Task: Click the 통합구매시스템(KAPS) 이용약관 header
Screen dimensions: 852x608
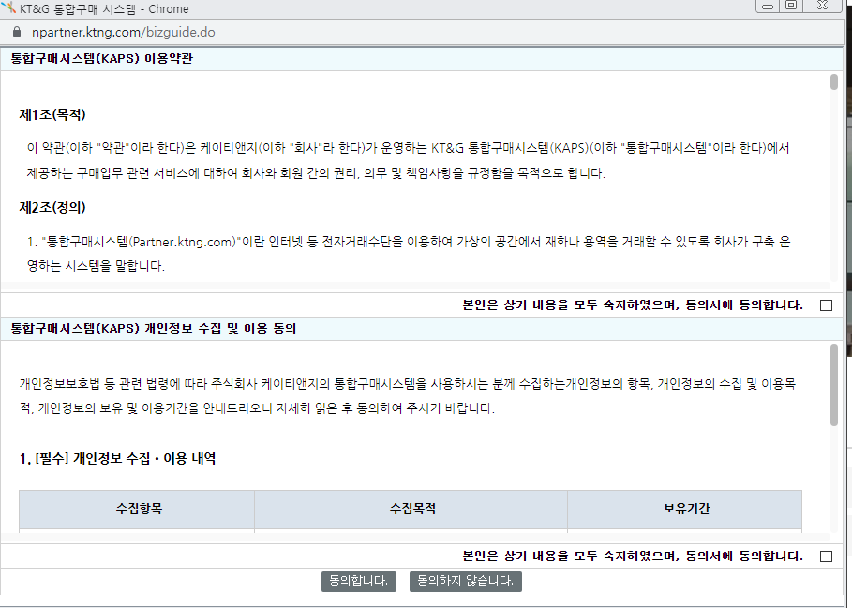Action: pos(102,59)
